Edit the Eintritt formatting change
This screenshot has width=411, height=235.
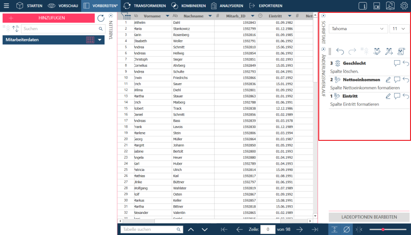click(x=388, y=96)
